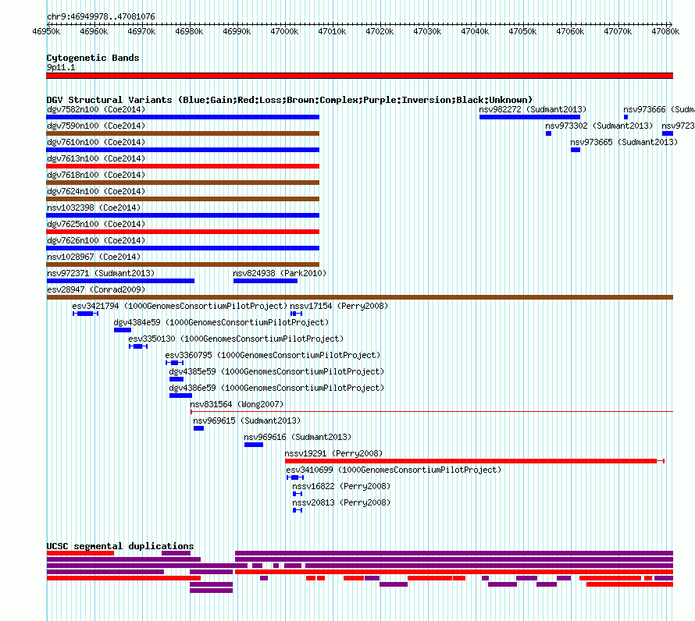Select the dgv7618n100 (Coe2014) label
The height and width of the screenshot is (621, 695).
click(x=96, y=175)
